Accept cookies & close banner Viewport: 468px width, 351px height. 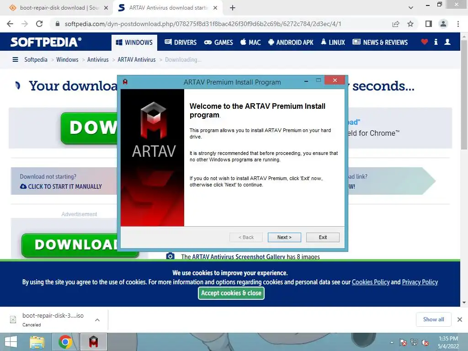(231, 293)
